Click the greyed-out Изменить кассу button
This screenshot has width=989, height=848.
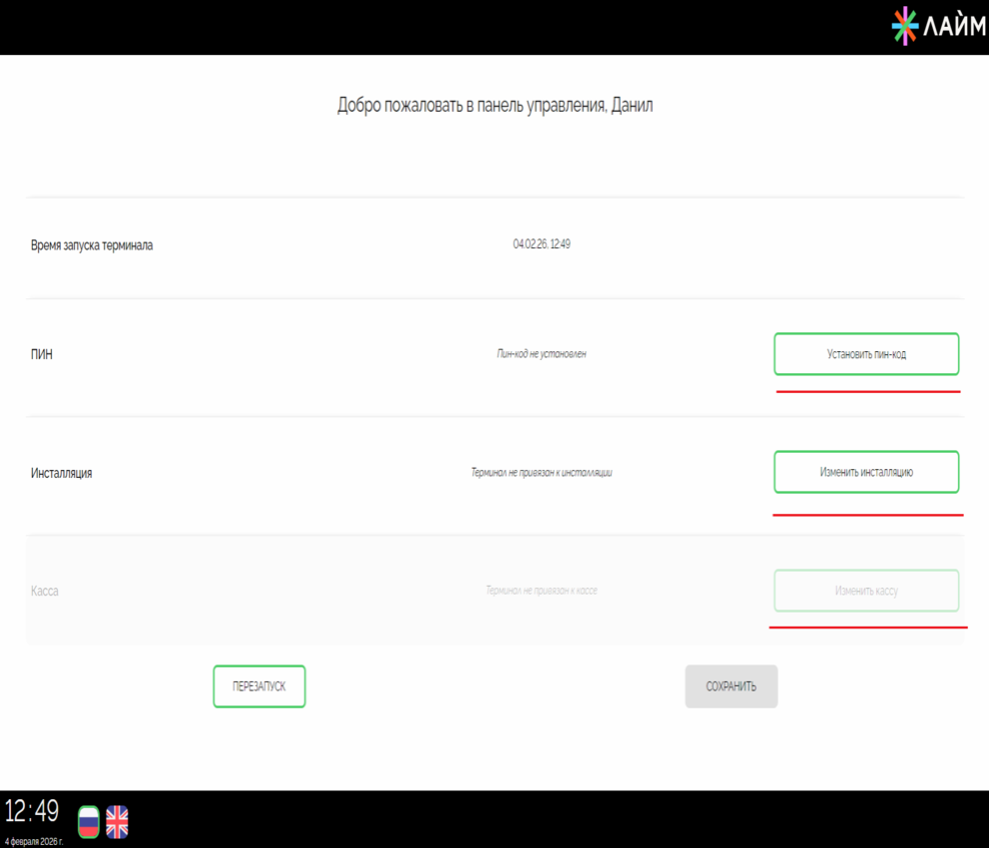click(866, 591)
